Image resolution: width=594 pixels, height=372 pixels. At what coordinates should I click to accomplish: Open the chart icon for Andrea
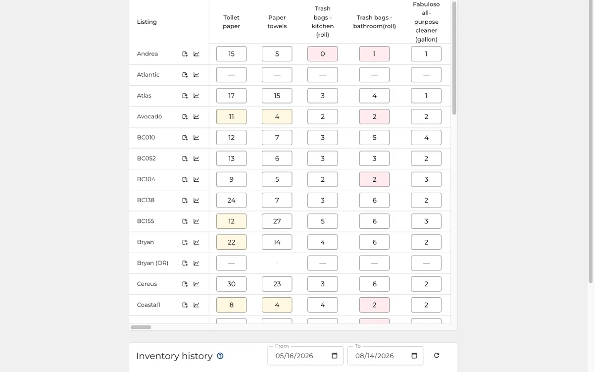pyautogui.click(x=196, y=54)
